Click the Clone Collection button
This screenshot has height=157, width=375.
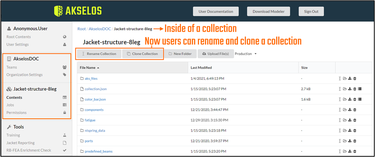point(142,54)
